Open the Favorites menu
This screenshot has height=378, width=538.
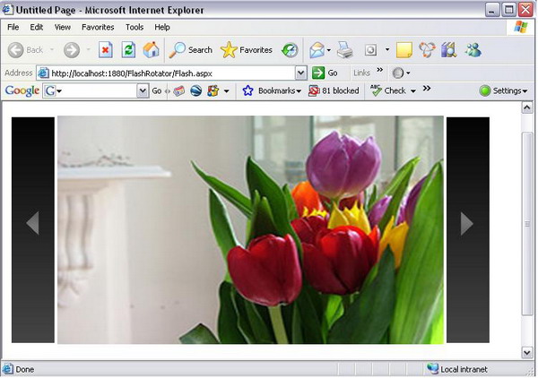98,27
